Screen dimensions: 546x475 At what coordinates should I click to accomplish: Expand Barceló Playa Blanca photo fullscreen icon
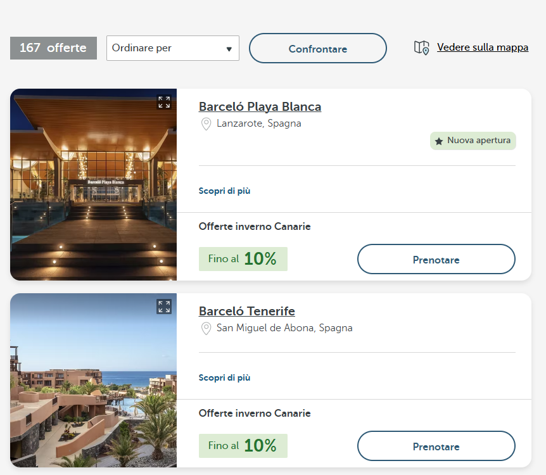point(164,102)
